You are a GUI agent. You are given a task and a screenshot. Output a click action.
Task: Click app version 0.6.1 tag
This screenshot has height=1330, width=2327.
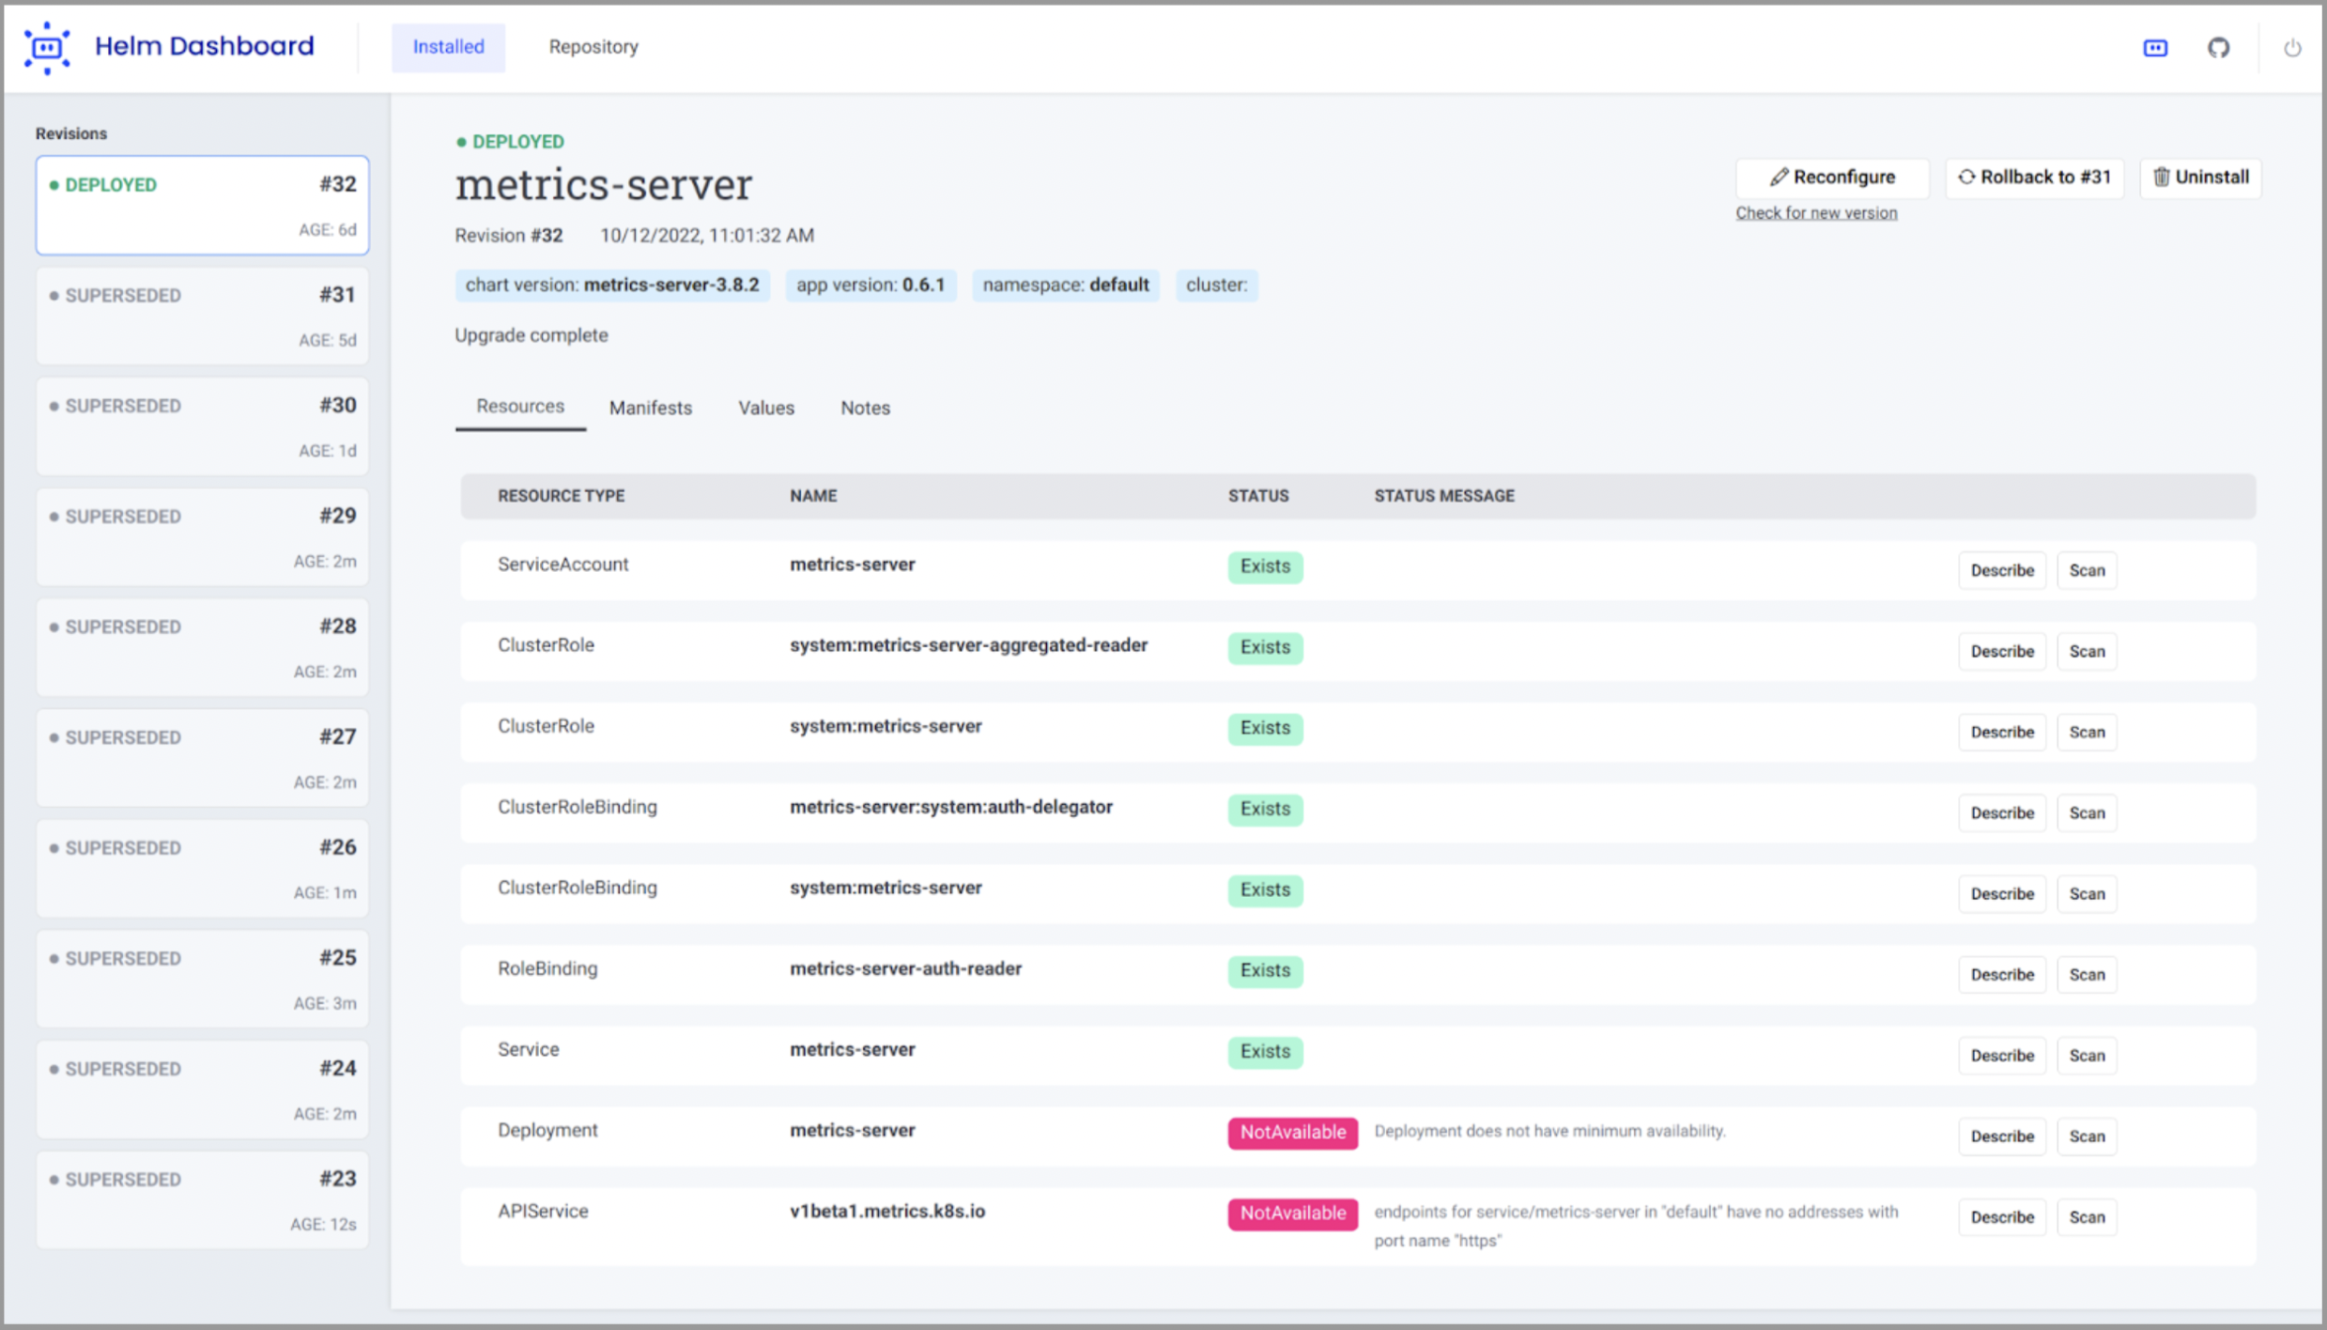pos(871,285)
